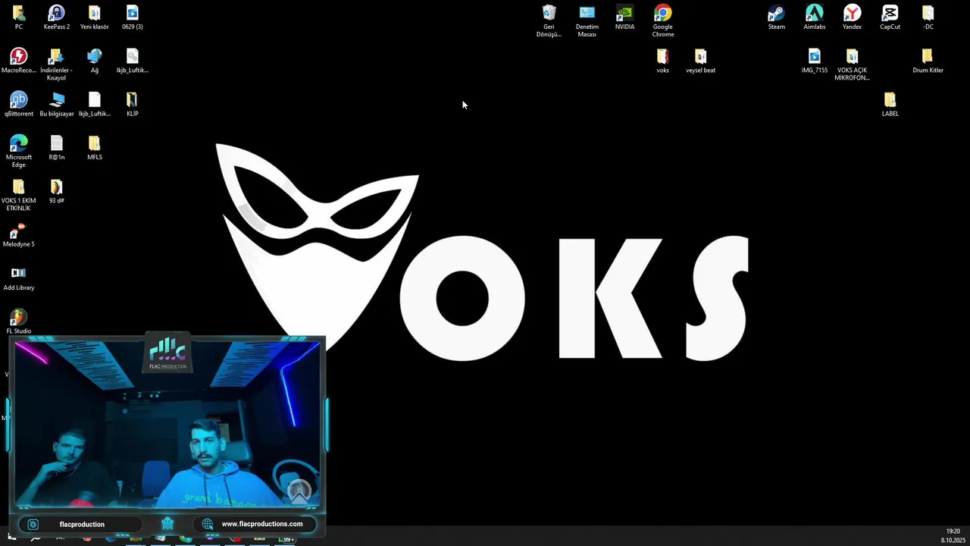Launch the qBittorrent shortcut
This screenshot has height=546, width=970.
click(x=19, y=105)
